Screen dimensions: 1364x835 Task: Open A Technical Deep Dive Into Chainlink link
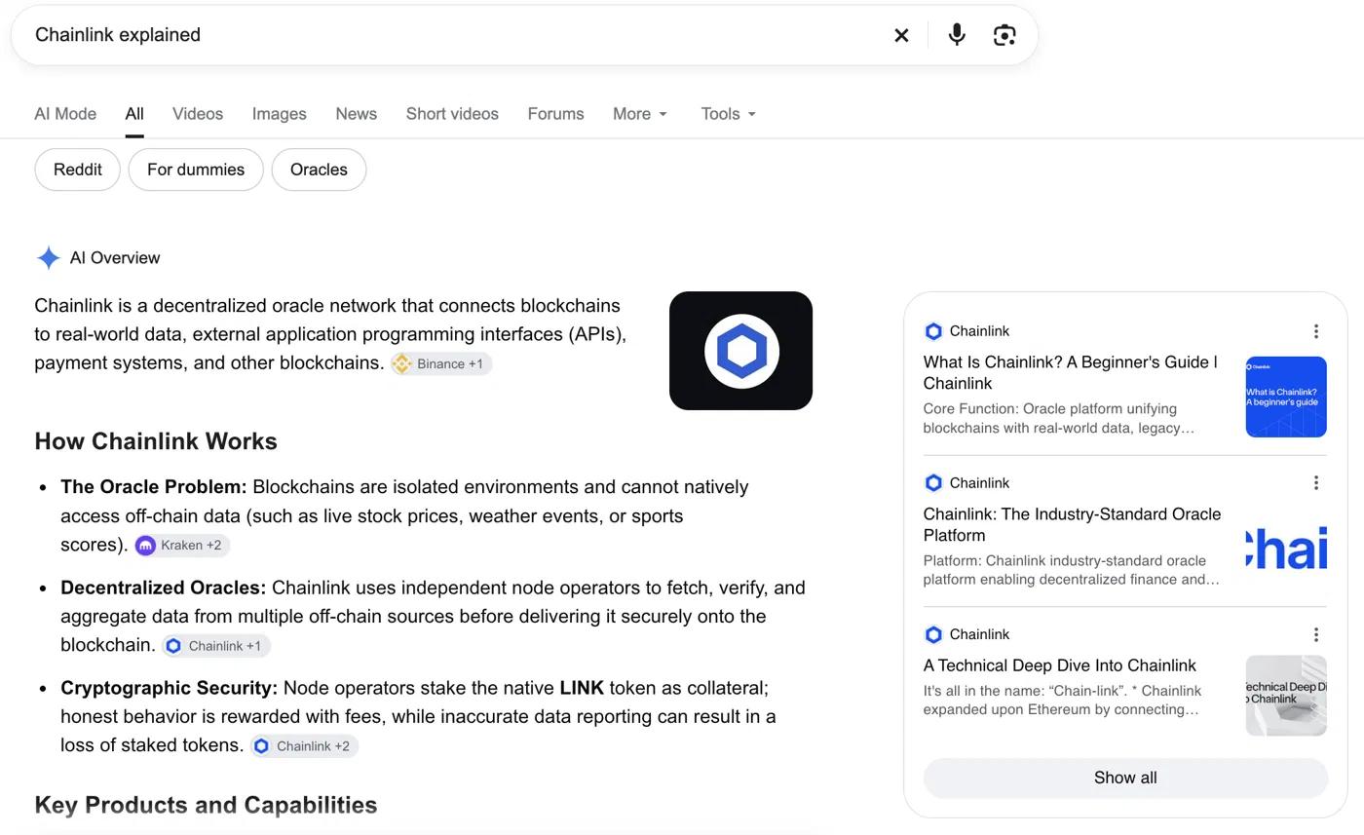[x=1060, y=666]
